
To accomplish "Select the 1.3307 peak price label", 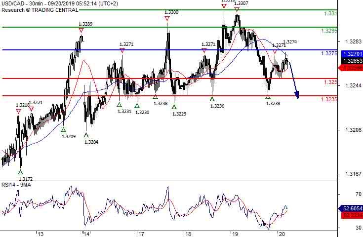I will coord(241,3).
